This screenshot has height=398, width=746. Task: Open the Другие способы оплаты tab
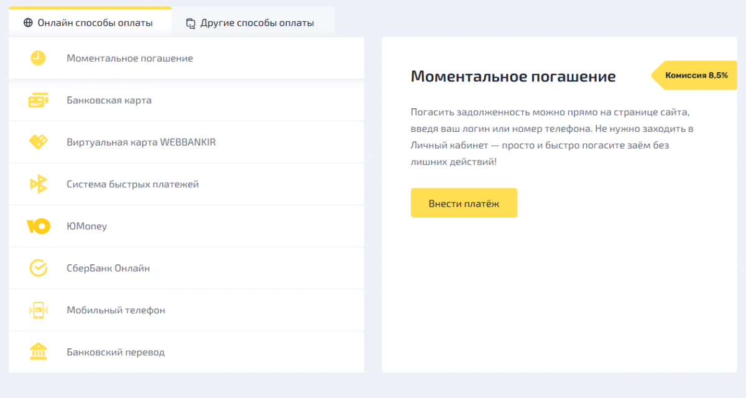coord(257,24)
